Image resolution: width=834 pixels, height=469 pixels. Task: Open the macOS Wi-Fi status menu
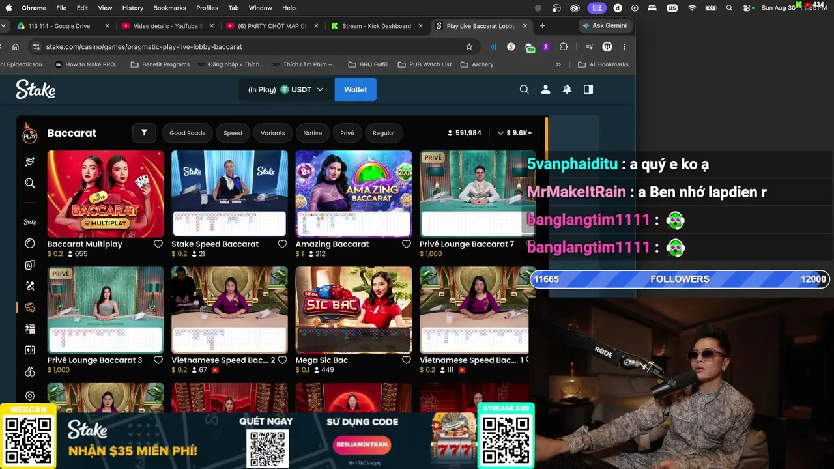[692, 8]
